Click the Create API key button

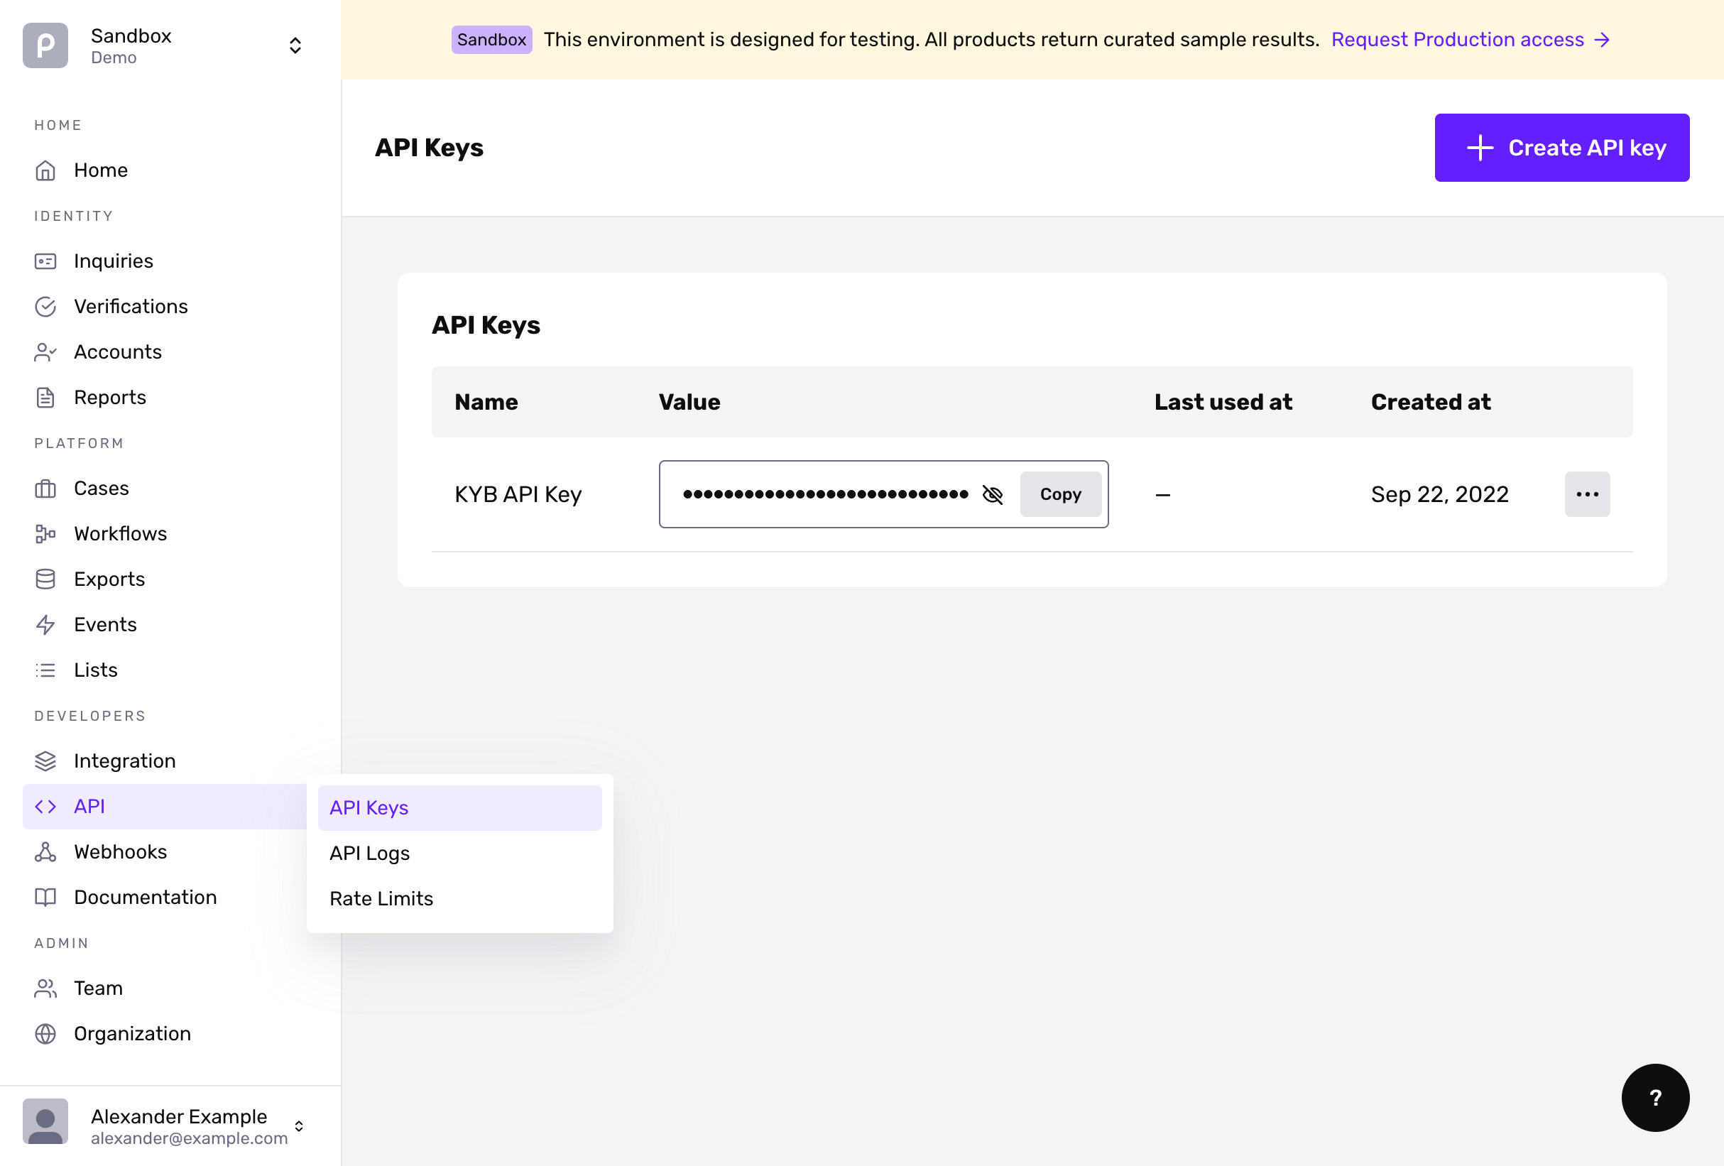click(x=1561, y=148)
